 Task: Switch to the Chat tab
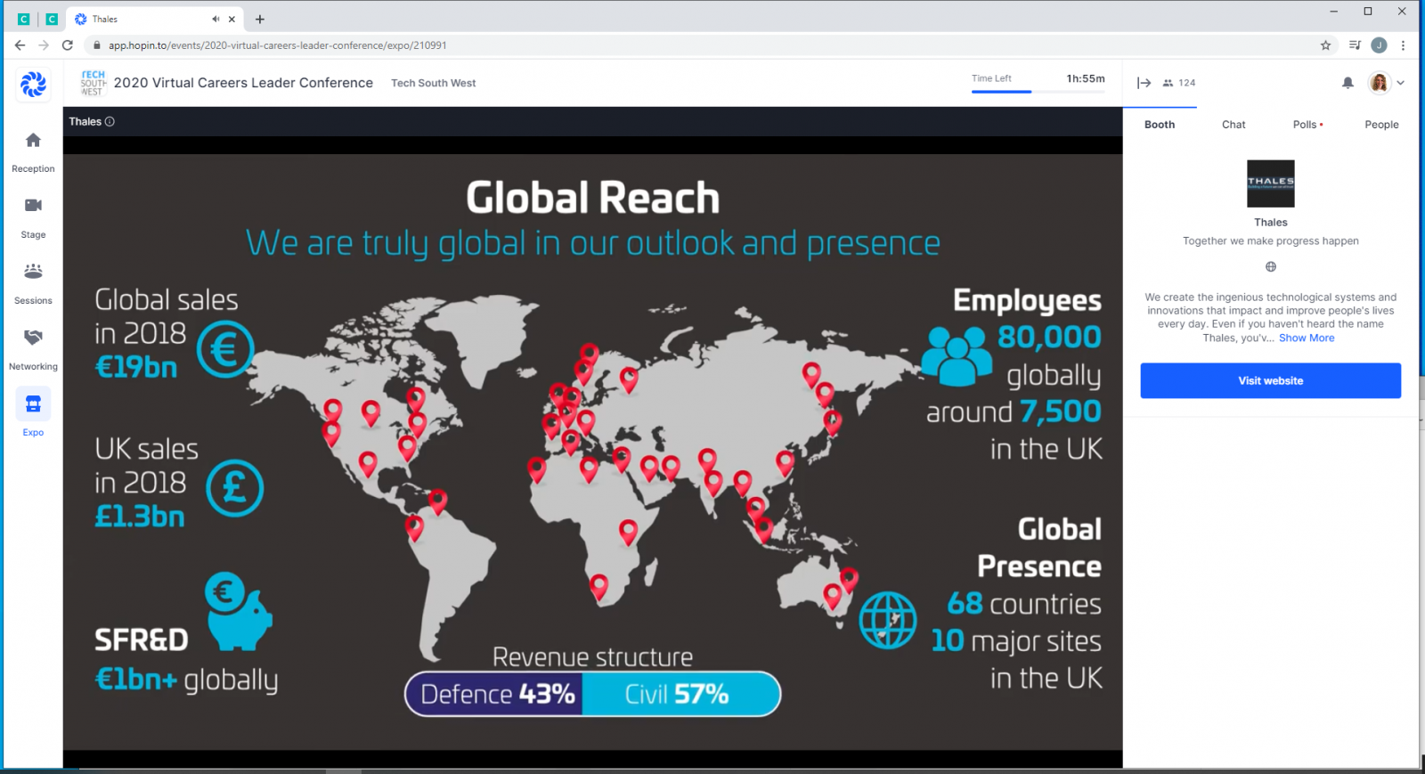click(x=1234, y=125)
